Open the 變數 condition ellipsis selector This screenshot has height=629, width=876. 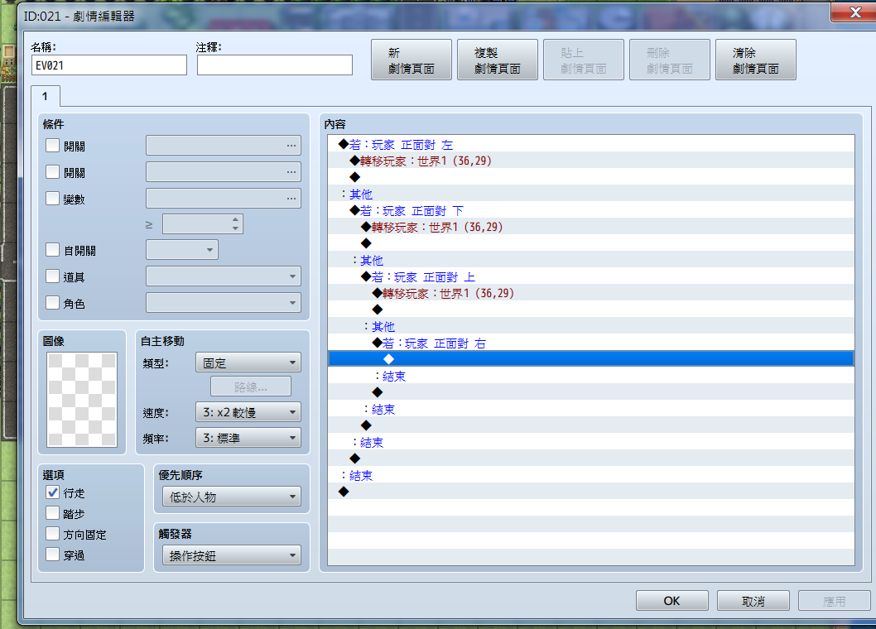(291, 199)
